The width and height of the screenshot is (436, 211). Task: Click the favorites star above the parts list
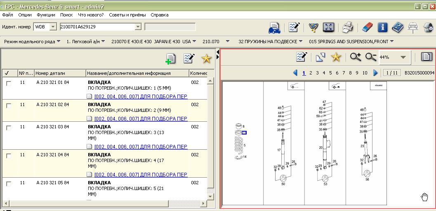(206, 58)
